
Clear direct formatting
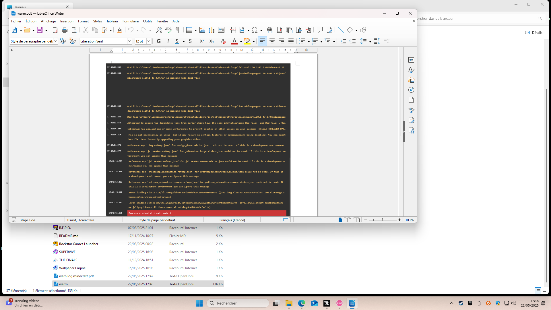coord(223,41)
